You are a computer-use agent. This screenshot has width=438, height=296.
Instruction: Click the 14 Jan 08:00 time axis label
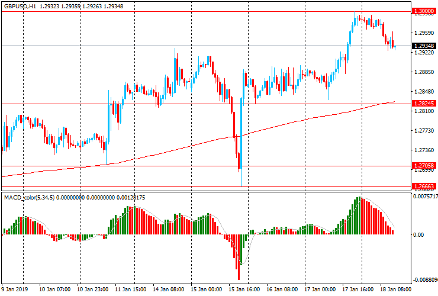coord(169,289)
